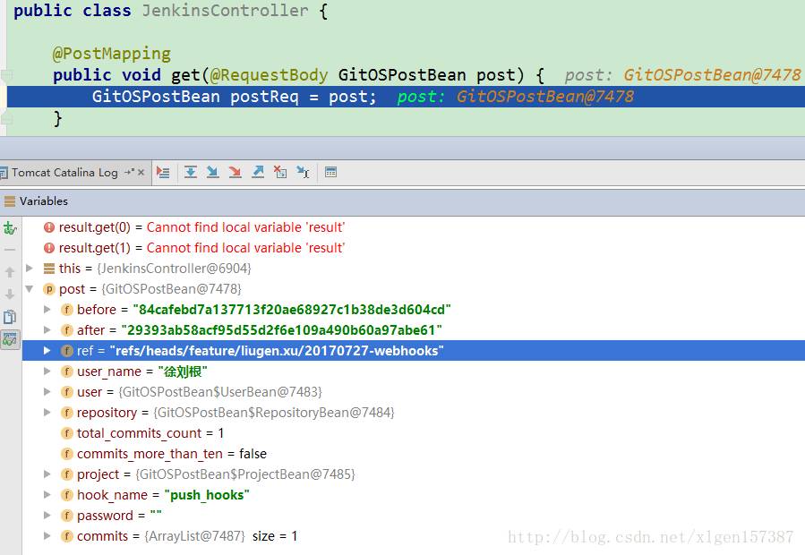The image size is (805, 555).
Task: Switch to Tomcat Catalina Log tab
Action: [x=64, y=173]
